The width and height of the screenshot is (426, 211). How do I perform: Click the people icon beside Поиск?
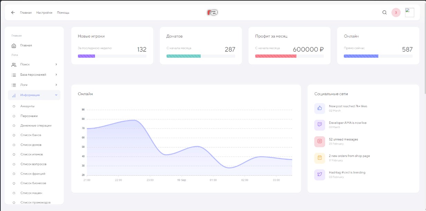click(14, 65)
